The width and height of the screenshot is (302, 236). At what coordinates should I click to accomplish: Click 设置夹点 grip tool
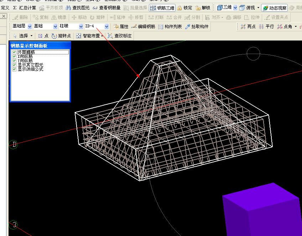(x=276, y=17)
